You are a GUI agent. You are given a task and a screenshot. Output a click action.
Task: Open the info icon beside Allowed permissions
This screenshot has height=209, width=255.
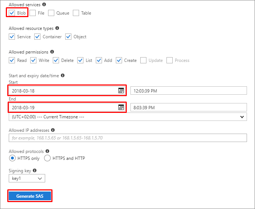pyautogui.click(x=52, y=52)
